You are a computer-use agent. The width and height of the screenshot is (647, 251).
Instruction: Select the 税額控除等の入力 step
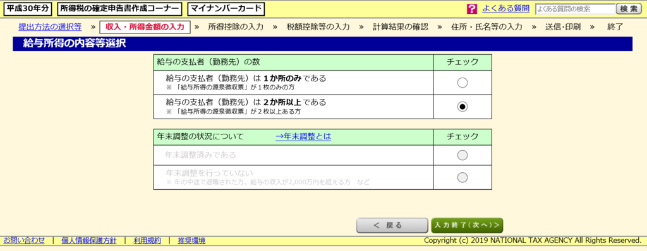coord(318,27)
